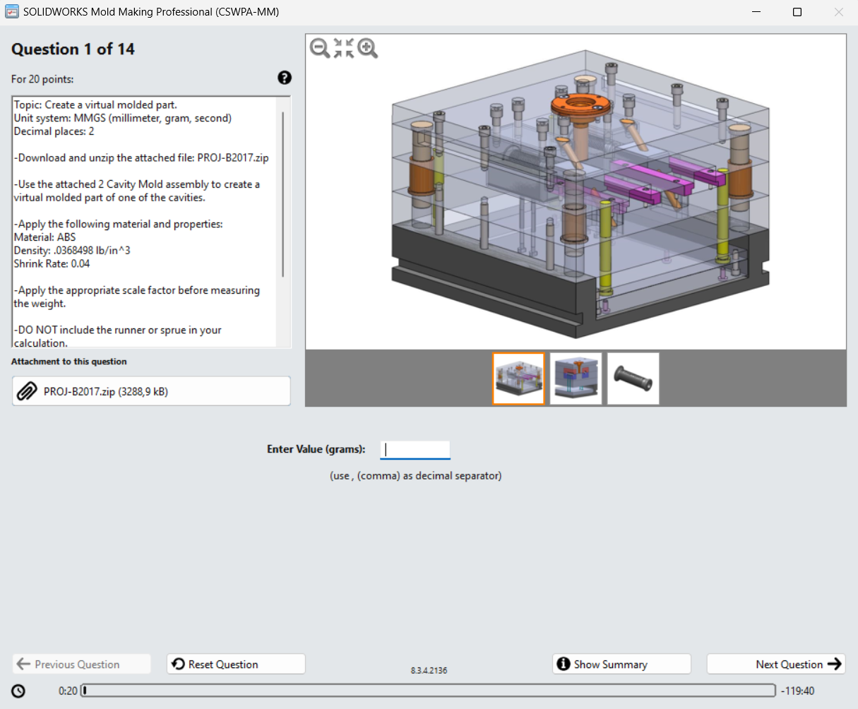This screenshot has width=858, height=709.
Task: Download the PROJ-B2017.zip attachment
Action: [x=151, y=391]
